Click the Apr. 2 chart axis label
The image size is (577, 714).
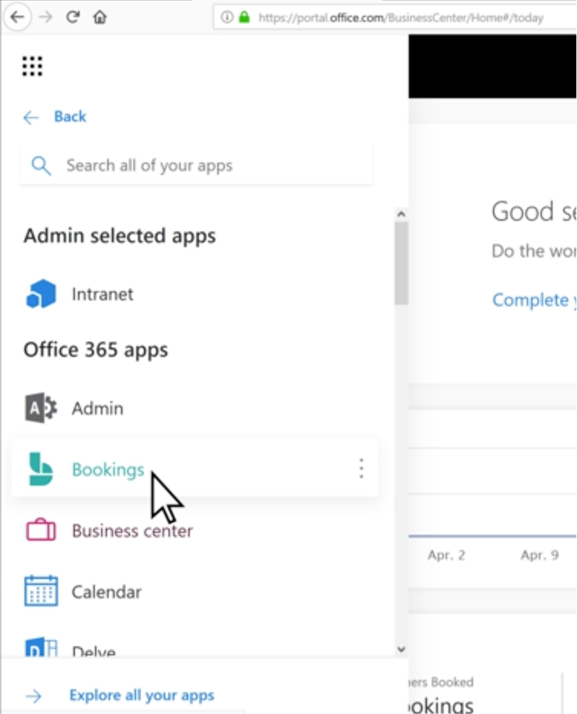446,555
